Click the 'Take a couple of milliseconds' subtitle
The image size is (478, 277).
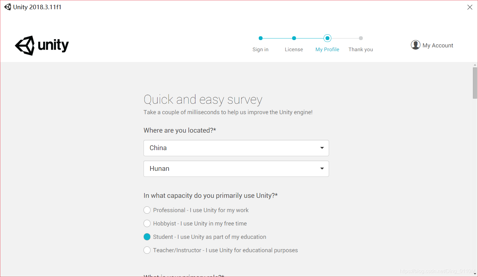228,112
